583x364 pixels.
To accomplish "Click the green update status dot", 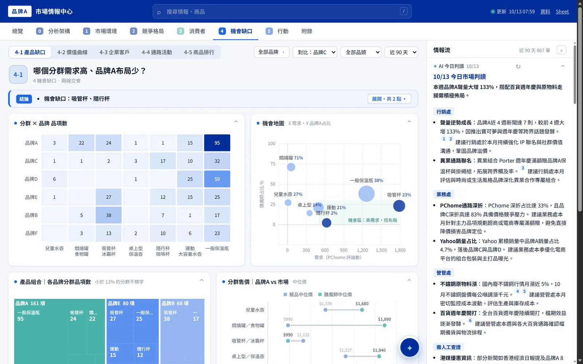I will point(493,12).
